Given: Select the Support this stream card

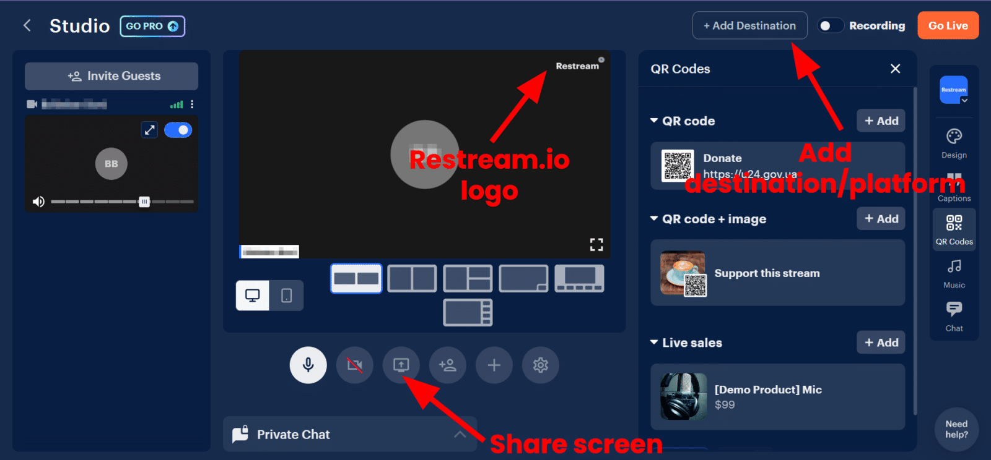Looking at the screenshot, I should pos(777,273).
